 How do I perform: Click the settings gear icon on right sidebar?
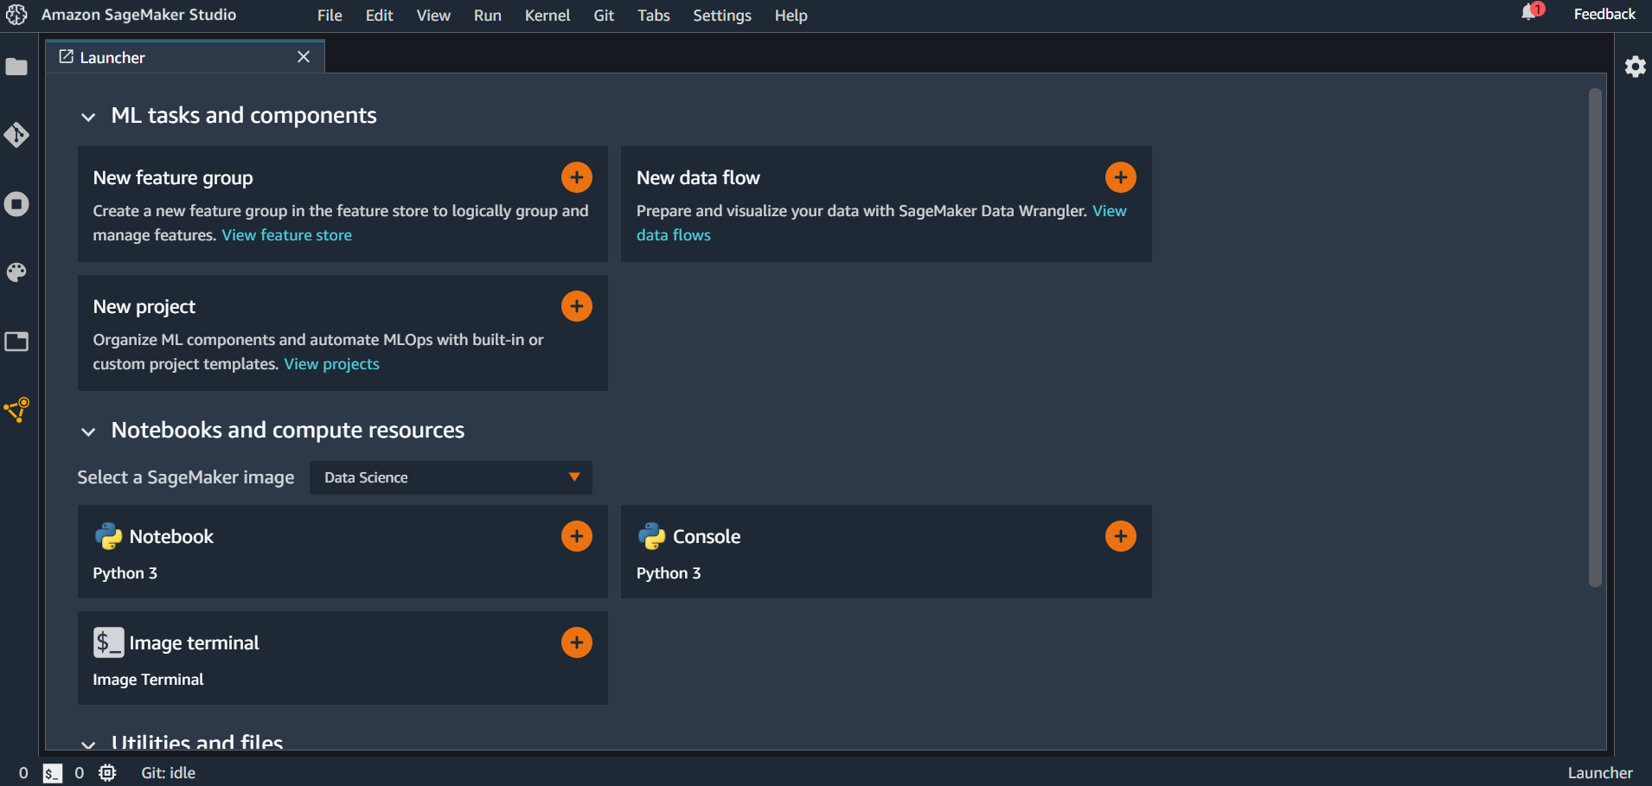click(1635, 67)
